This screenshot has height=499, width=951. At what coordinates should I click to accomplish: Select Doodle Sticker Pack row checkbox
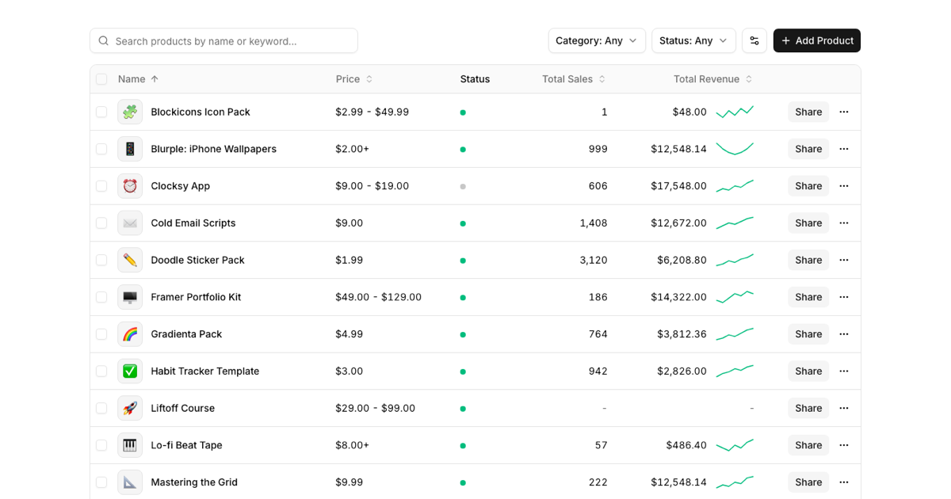pyautogui.click(x=101, y=260)
